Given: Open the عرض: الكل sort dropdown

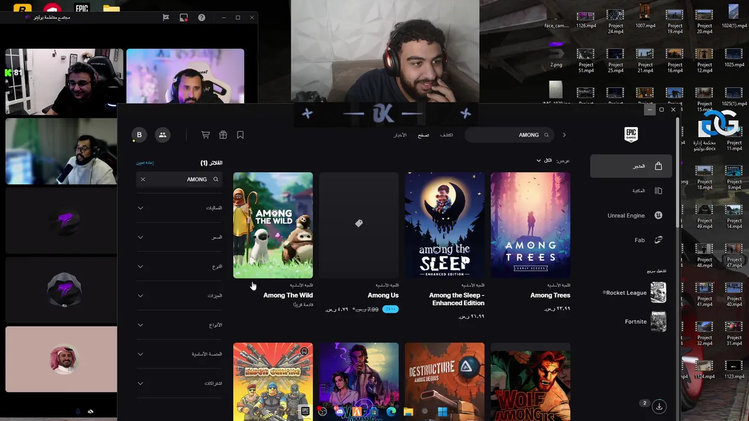Looking at the screenshot, I should point(553,161).
